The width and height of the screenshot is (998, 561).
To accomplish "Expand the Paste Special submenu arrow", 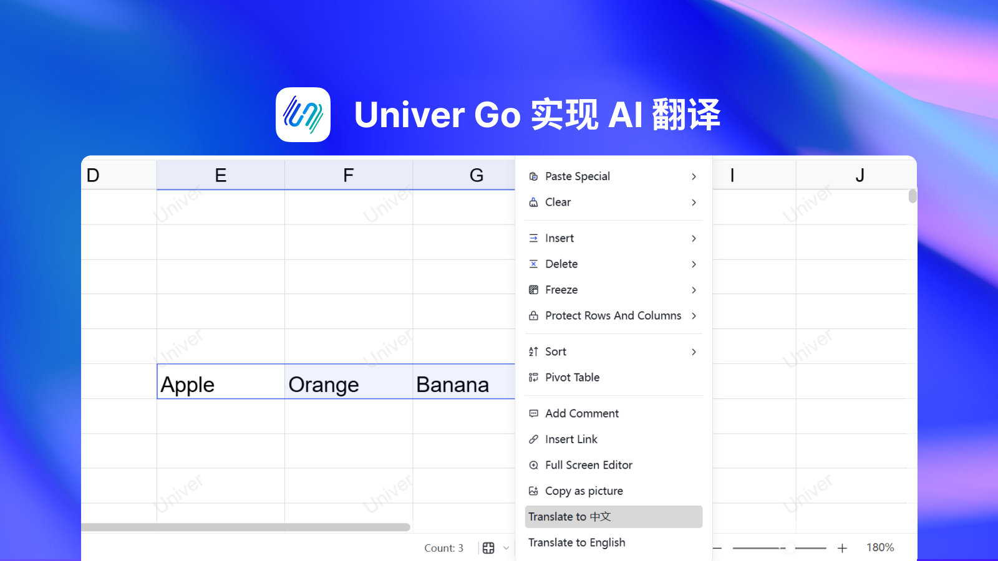I will 694,176.
